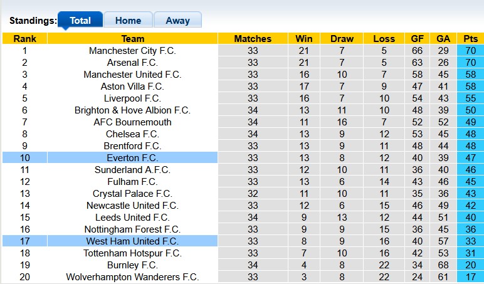The width and height of the screenshot is (484, 284).
Task: Open Liverpool F.C. team link
Action: [x=132, y=98]
